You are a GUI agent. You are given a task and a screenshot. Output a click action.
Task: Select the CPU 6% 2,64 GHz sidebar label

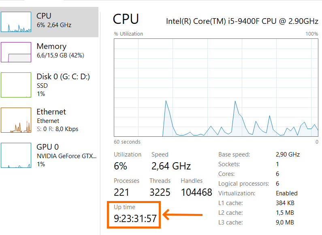point(53,25)
